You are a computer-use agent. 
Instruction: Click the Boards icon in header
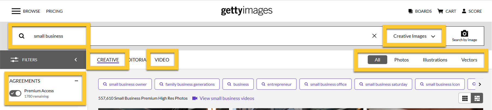coord(410,11)
